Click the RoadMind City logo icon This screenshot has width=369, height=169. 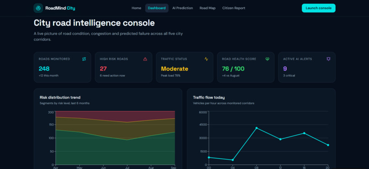point(38,8)
